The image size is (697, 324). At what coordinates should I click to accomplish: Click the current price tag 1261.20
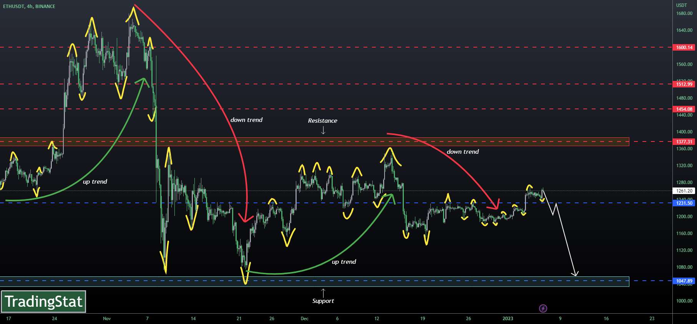[x=684, y=191]
